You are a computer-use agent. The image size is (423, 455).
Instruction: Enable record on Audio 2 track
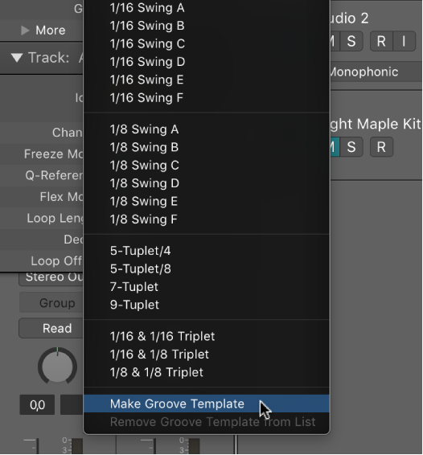(381, 41)
